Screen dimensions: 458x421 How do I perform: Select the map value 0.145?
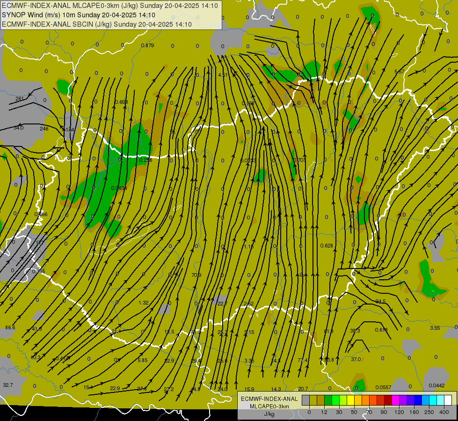click(x=38, y=271)
